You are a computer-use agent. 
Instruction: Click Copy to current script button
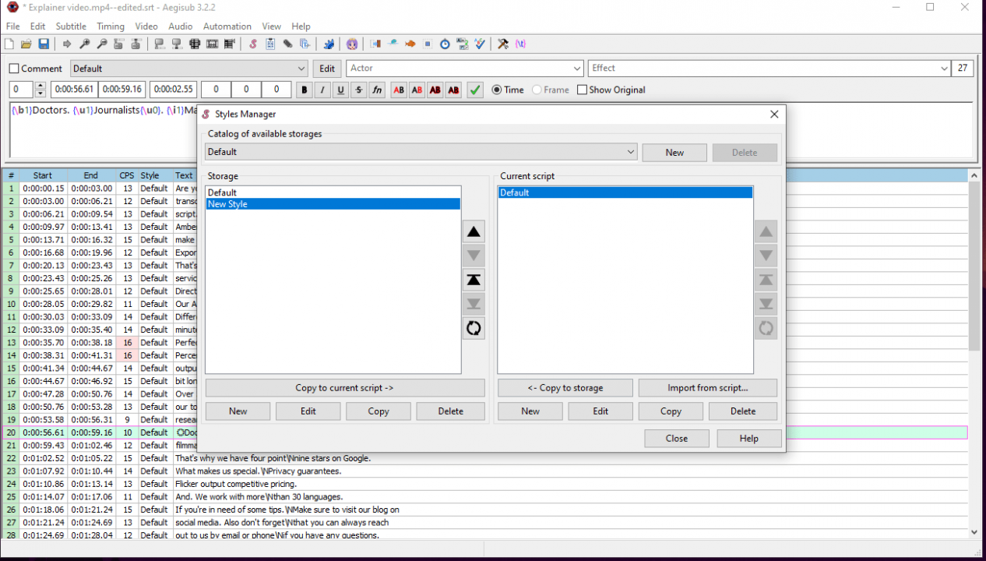coord(345,388)
